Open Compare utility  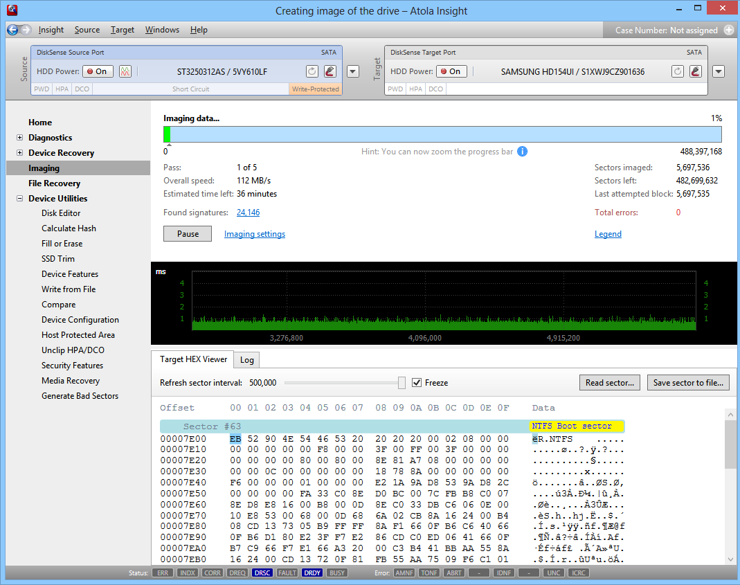pyautogui.click(x=59, y=305)
